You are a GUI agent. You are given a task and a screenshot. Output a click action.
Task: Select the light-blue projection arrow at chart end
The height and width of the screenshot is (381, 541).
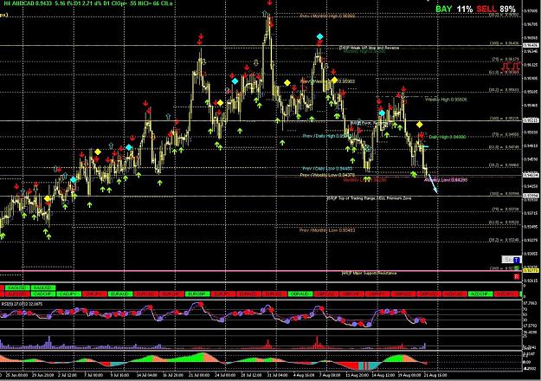433,184
